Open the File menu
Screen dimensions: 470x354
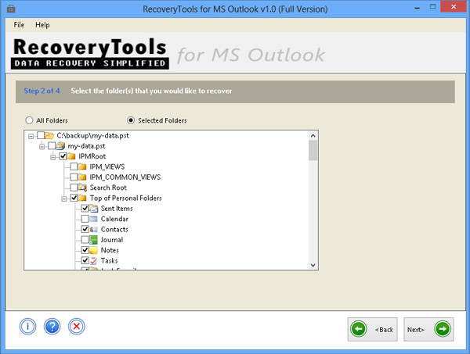click(19, 25)
